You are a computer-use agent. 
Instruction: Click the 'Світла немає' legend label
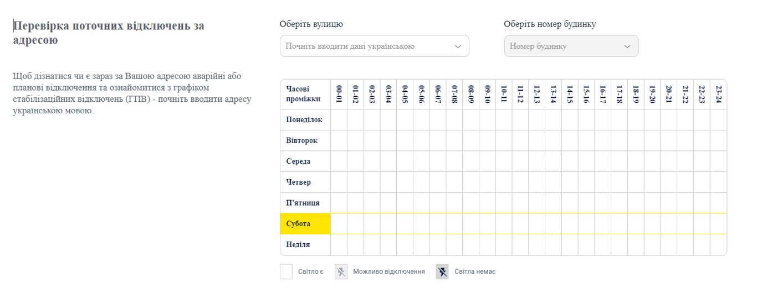(474, 272)
